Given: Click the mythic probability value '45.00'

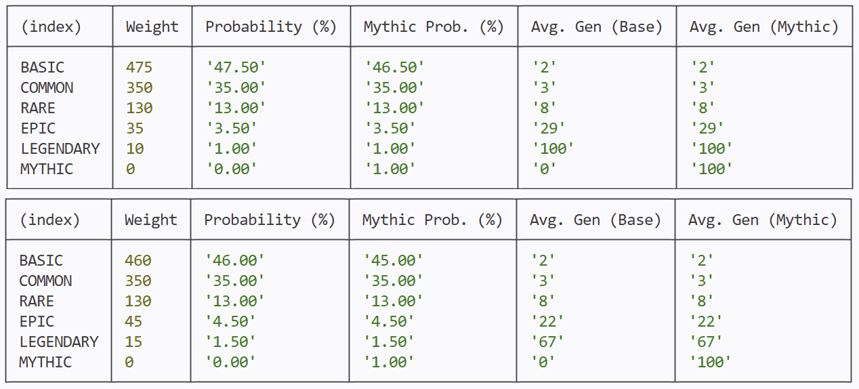Looking at the screenshot, I should (x=393, y=260).
